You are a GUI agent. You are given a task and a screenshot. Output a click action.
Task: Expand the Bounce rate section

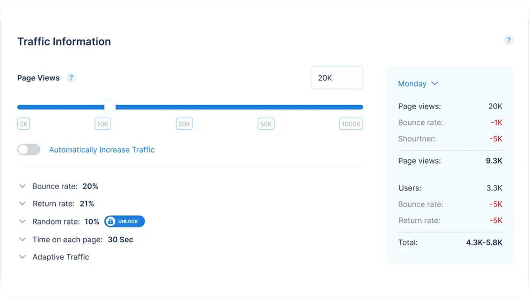tap(23, 186)
